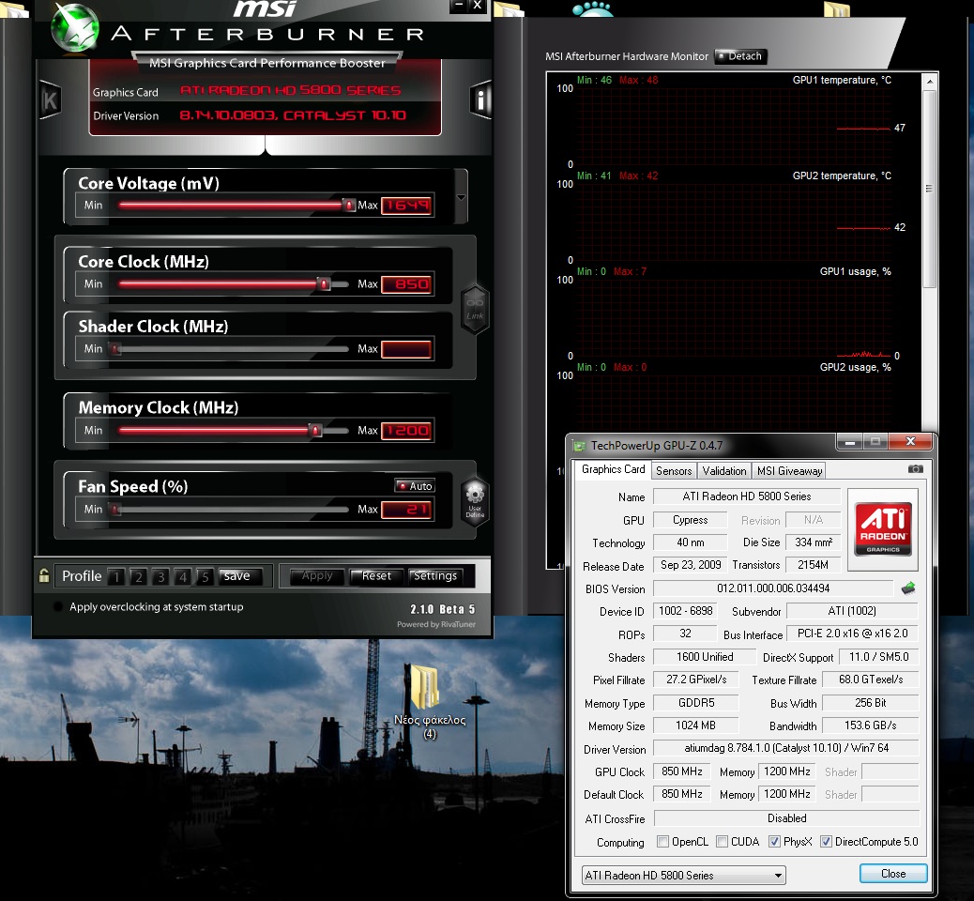Detach the Hardware Monitor
Screen dimensions: 974x901
tap(740, 56)
